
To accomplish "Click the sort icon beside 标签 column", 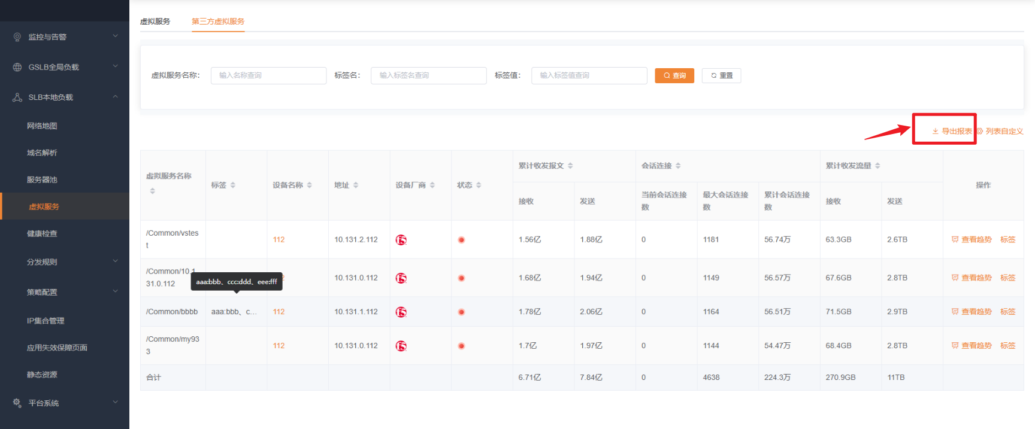I will [233, 185].
